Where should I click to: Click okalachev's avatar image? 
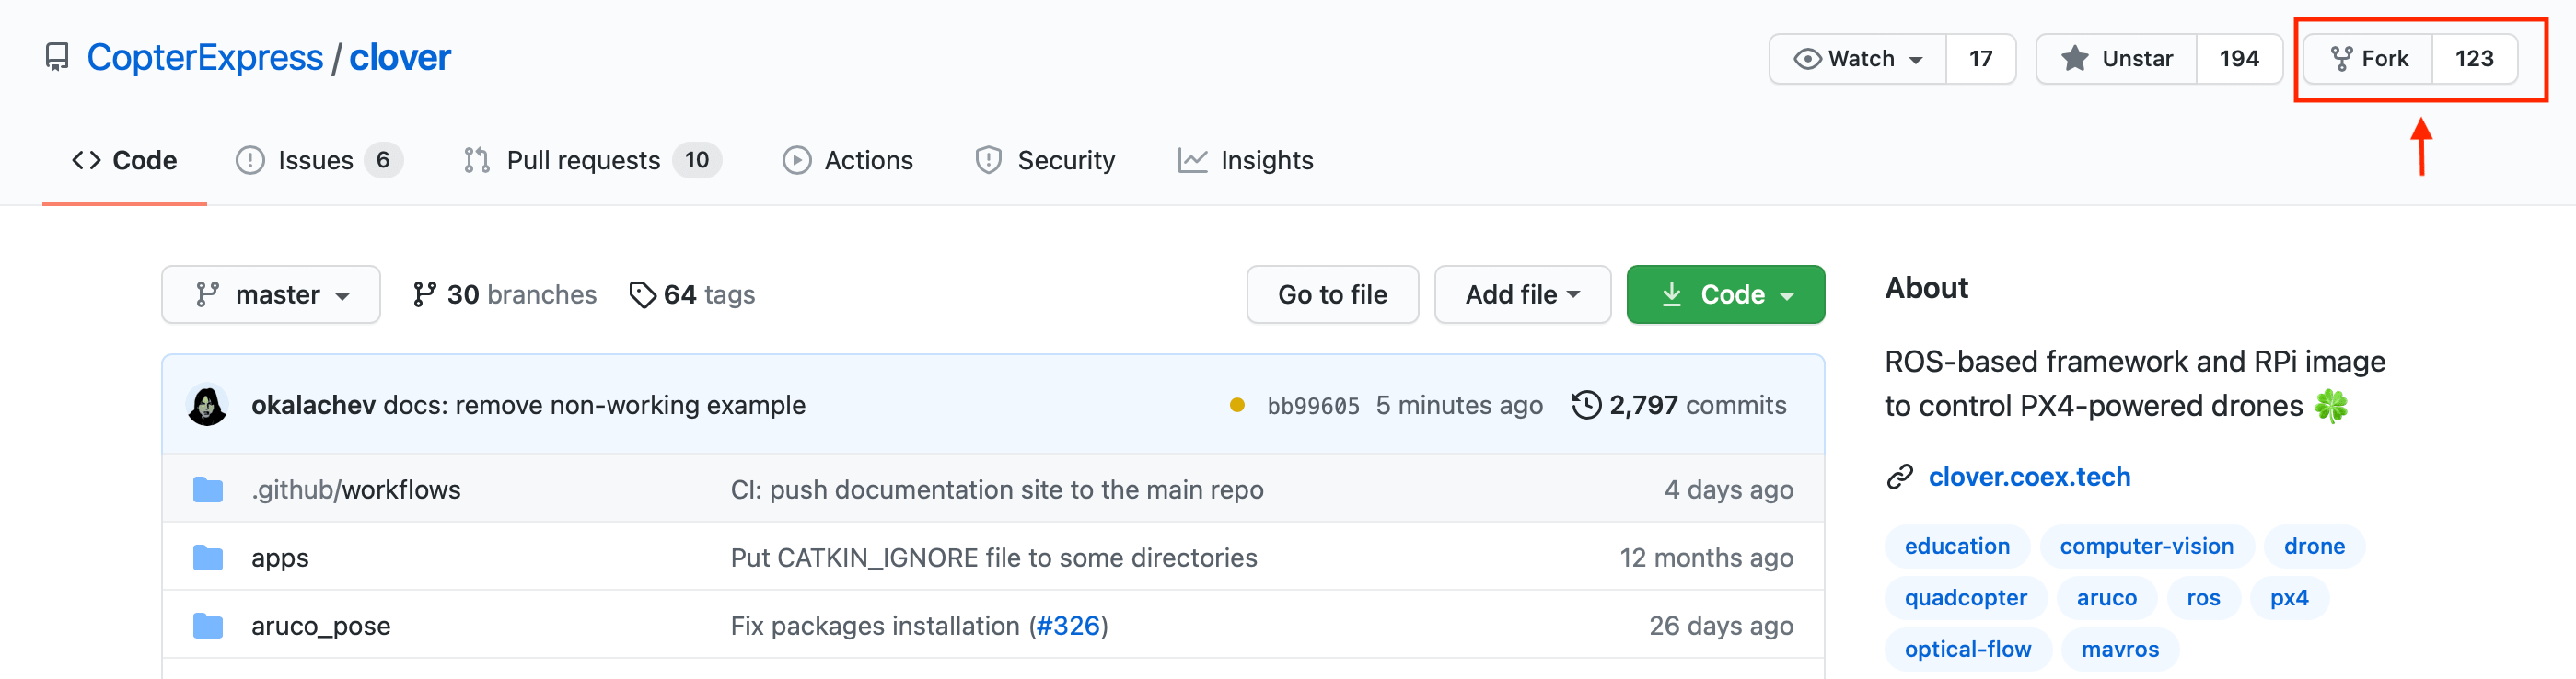coord(207,406)
